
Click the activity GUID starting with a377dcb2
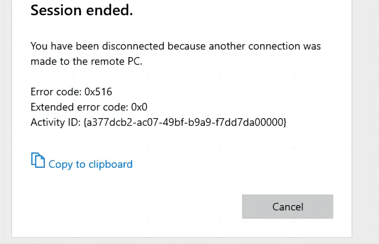[x=185, y=122]
